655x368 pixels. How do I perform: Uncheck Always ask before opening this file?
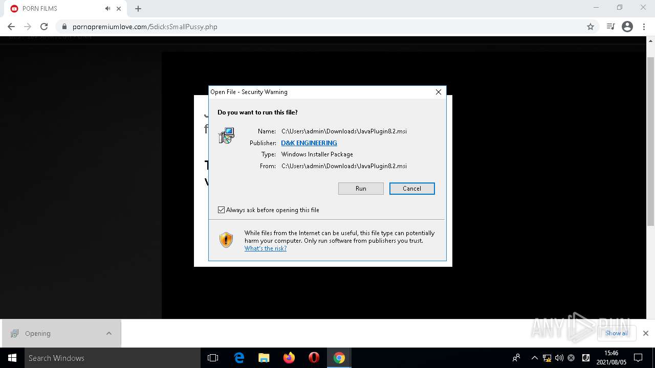pos(222,210)
